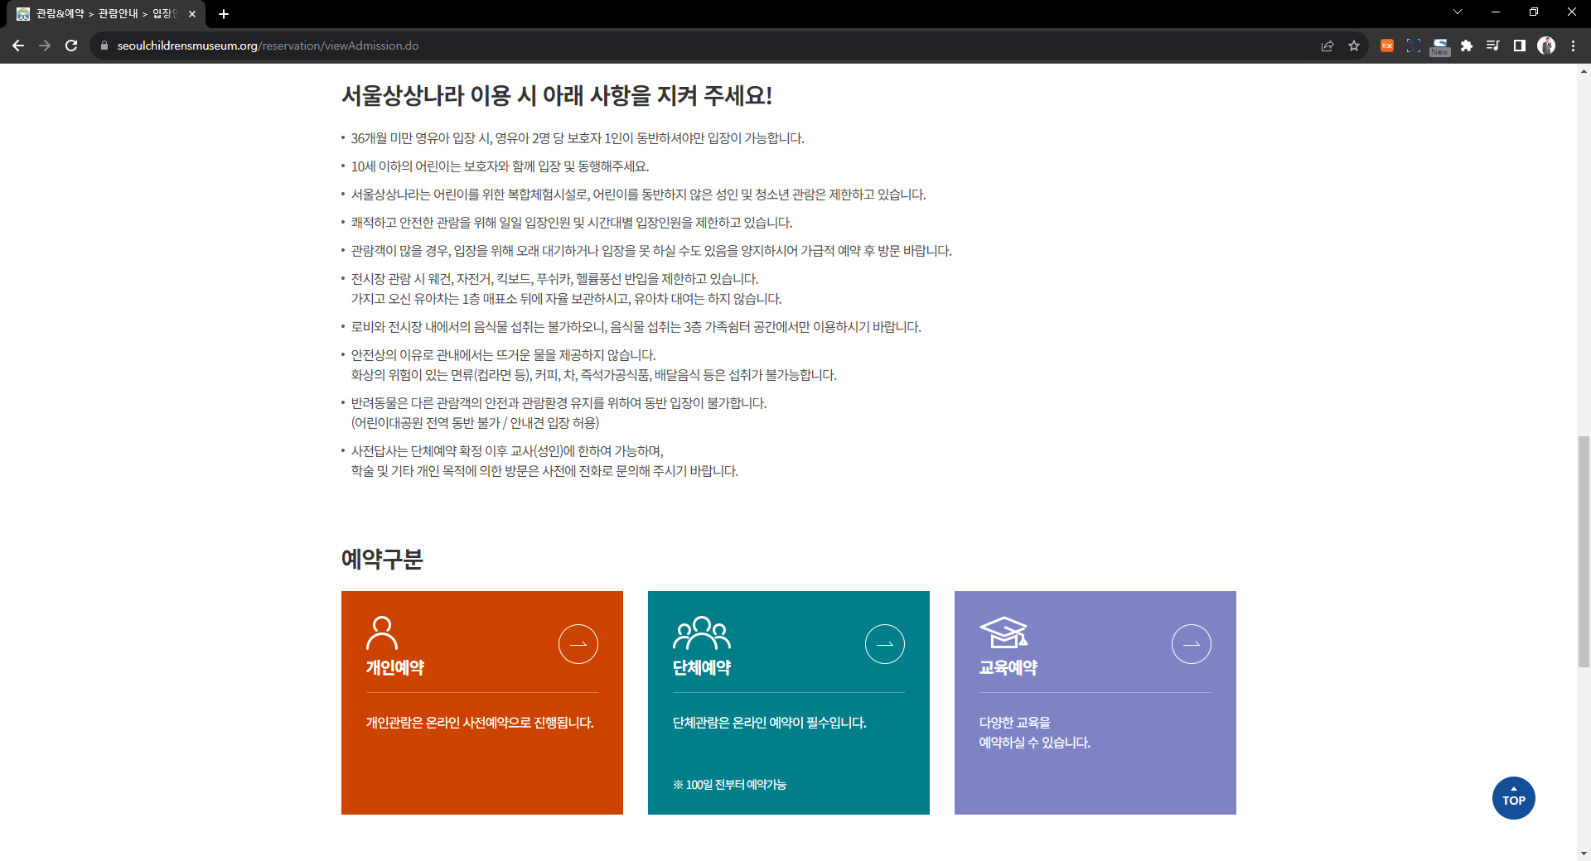The width and height of the screenshot is (1591, 861).
Task: Click the 예약구분 section heading
Action: (382, 559)
